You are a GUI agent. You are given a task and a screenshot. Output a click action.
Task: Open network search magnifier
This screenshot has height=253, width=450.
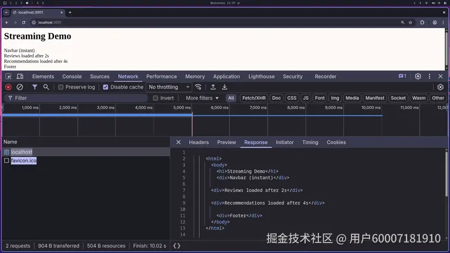(x=46, y=87)
